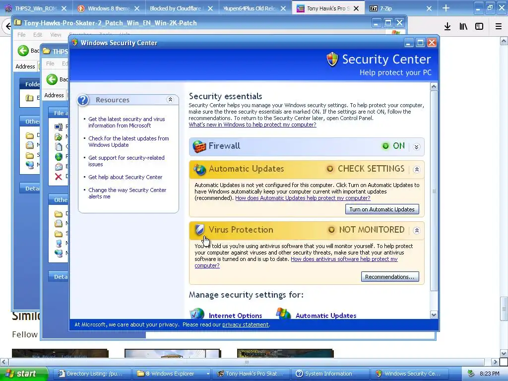Click the Windows flag icon beside Automatic Updates
The height and width of the screenshot is (381, 508).
(283, 314)
